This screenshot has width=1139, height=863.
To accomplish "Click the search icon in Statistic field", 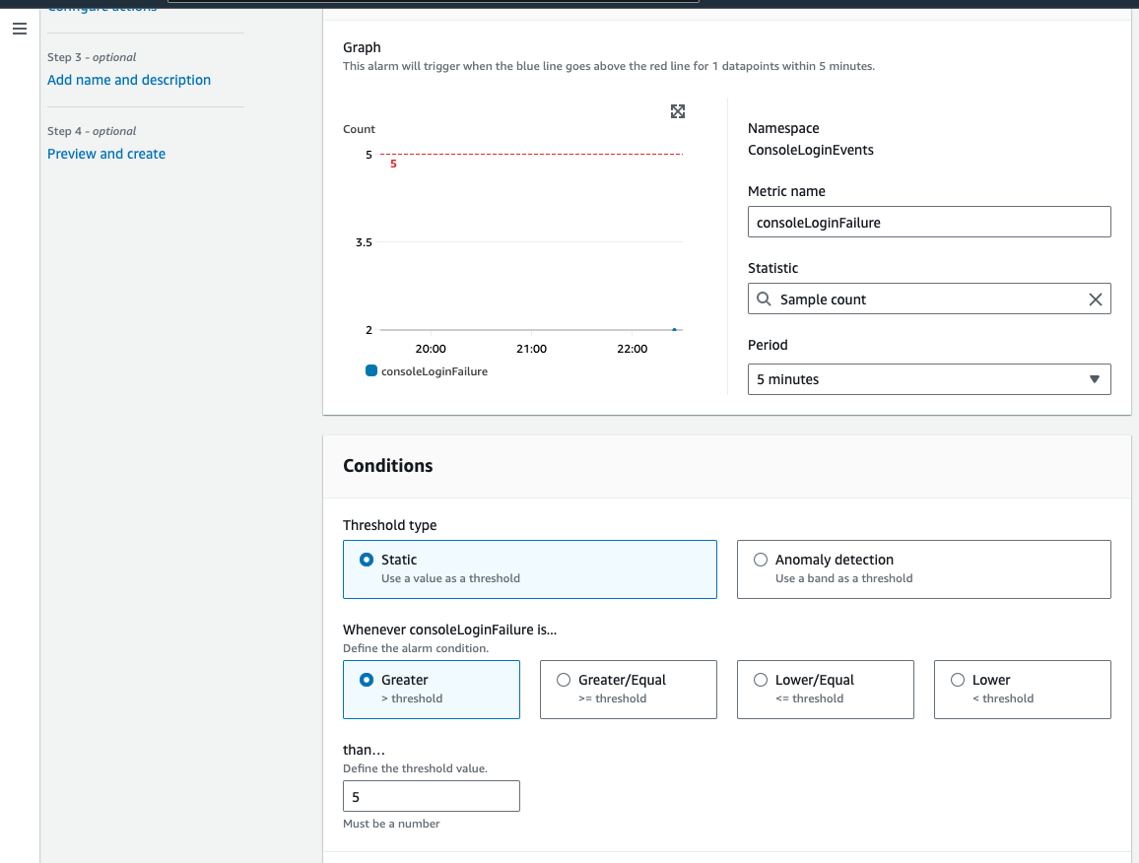I will [x=764, y=299].
